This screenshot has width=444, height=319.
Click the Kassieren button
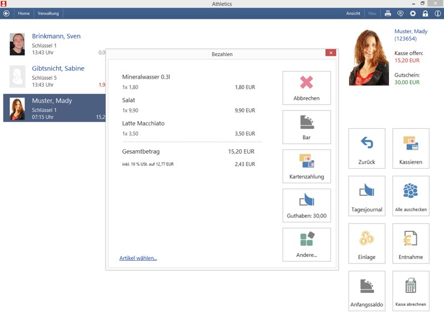pos(411,149)
